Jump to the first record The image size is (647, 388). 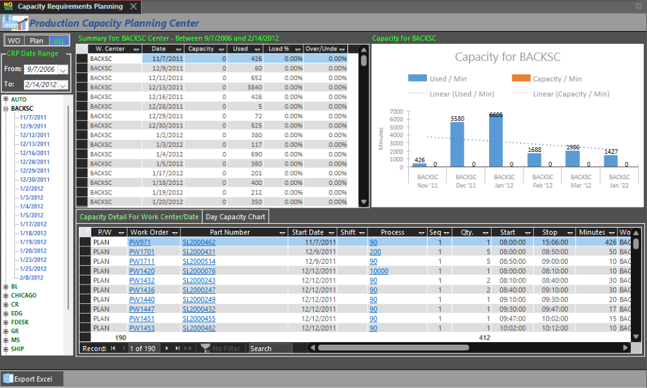click(x=113, y=349)
